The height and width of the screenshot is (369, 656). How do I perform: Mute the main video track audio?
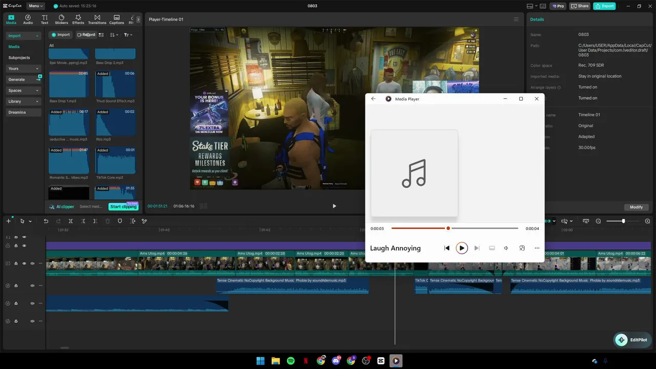(32, 263)
